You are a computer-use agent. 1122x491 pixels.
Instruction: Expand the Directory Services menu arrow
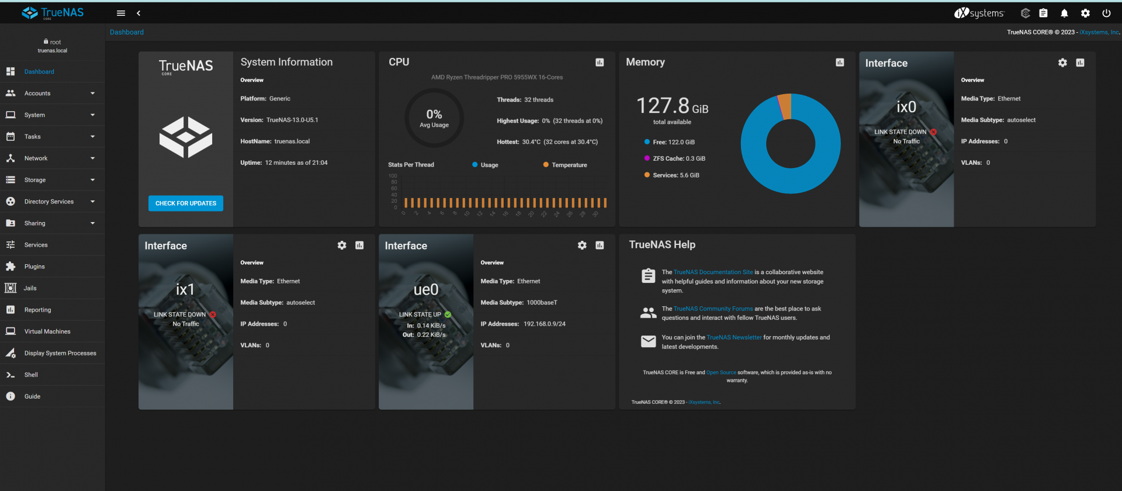(x=92, y=202)
